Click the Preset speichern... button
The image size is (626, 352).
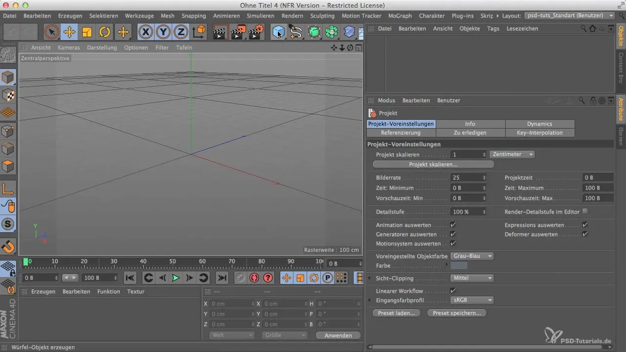[456, 313]
